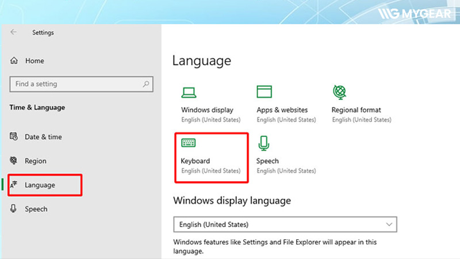Switch to the Language sidebar section
This screenshot has width=460, height=259.
point(40,185)
